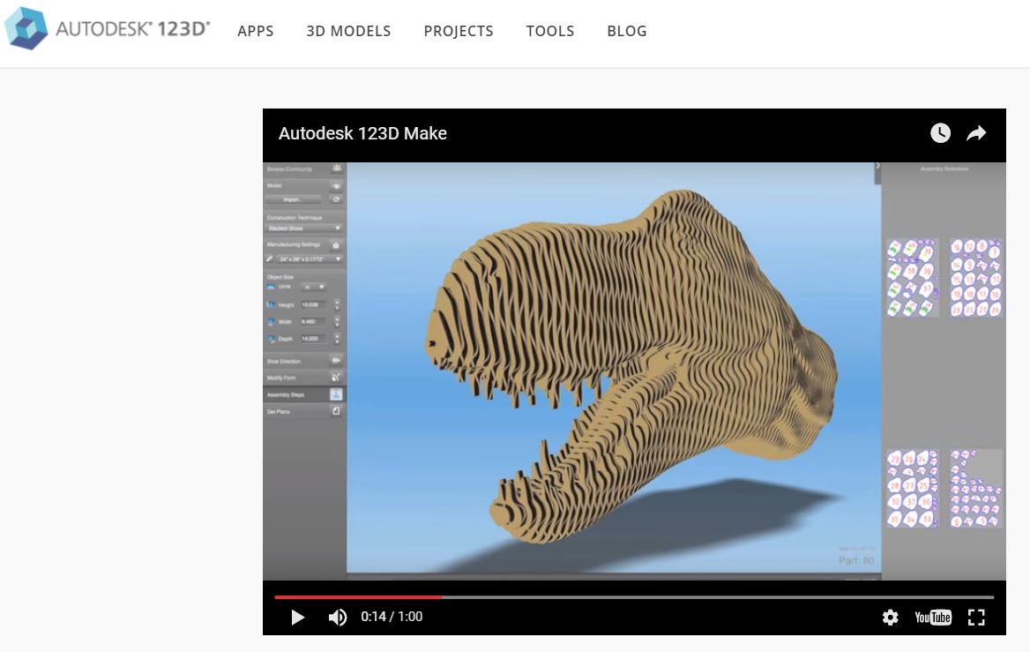The height and width of the screenshot is (652, 1030).
Task: Click the Width stepper arrows
Action: [x=337, y=322]
